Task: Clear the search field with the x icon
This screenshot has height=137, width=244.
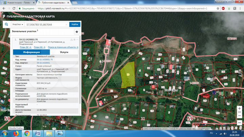Action: [66, 24]
